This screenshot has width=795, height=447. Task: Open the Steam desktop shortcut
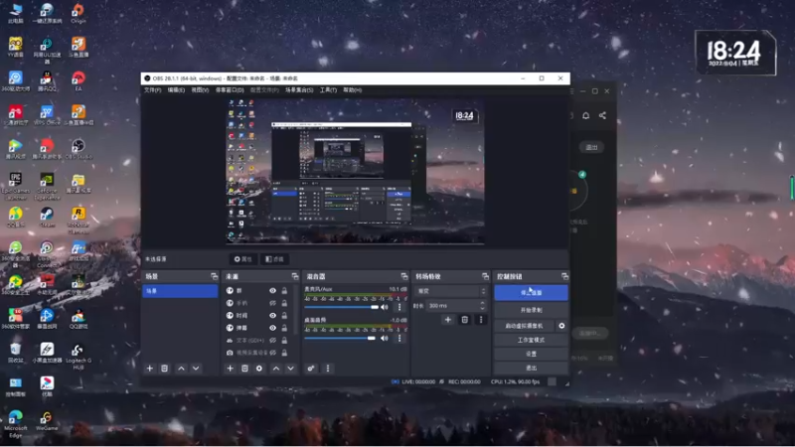coord(47,218)
